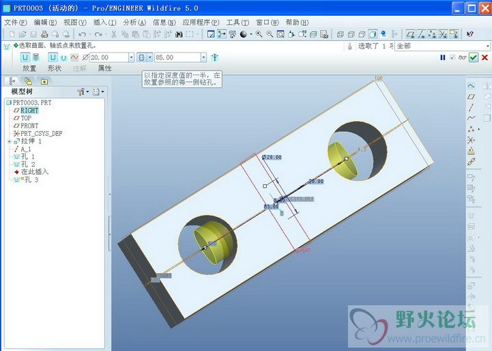Image resolution: width=492 pixels, height=351 pixels.
Task: Switch to folder browser navigator tab
Action: [x=28, y=81]
